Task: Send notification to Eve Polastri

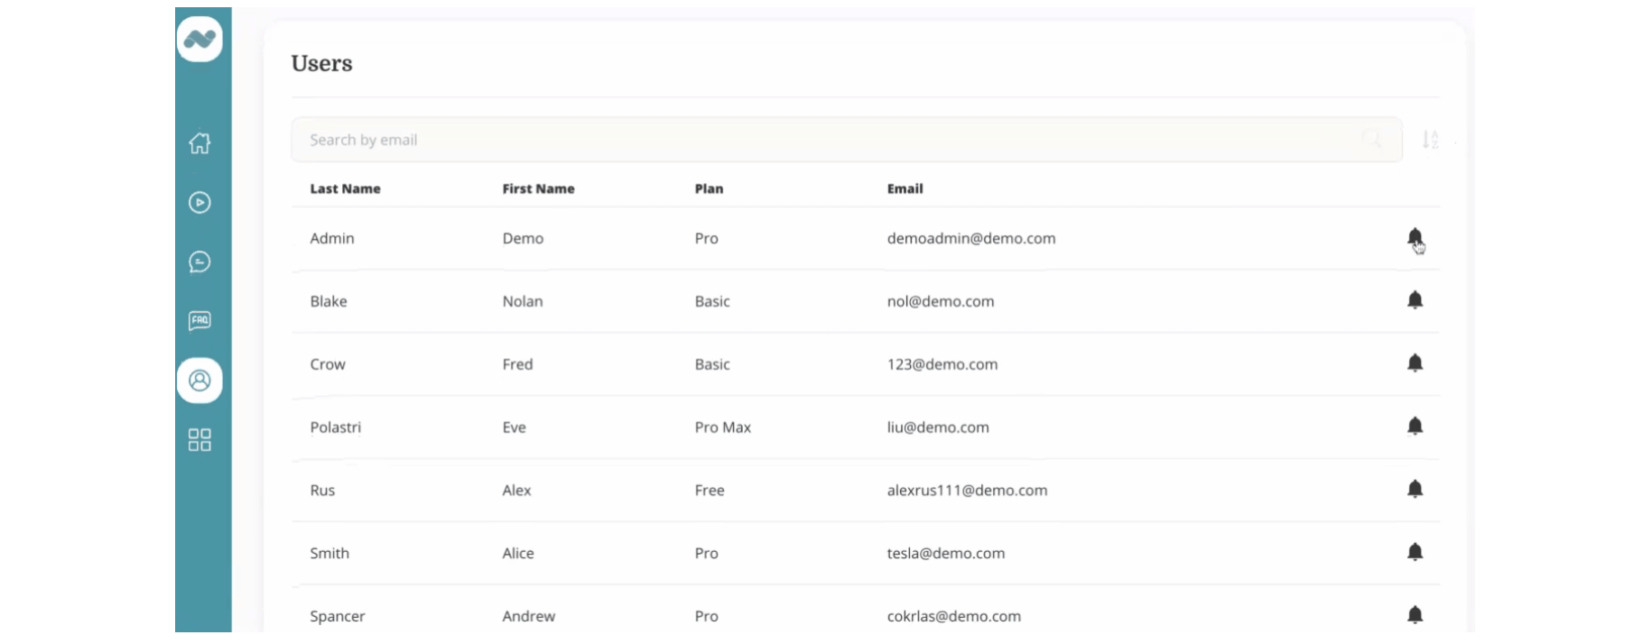Action: pos(1415,427)
